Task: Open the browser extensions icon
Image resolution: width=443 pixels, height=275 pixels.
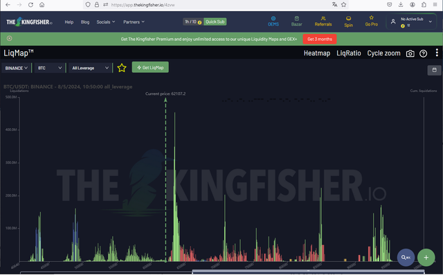Action: 424,5
